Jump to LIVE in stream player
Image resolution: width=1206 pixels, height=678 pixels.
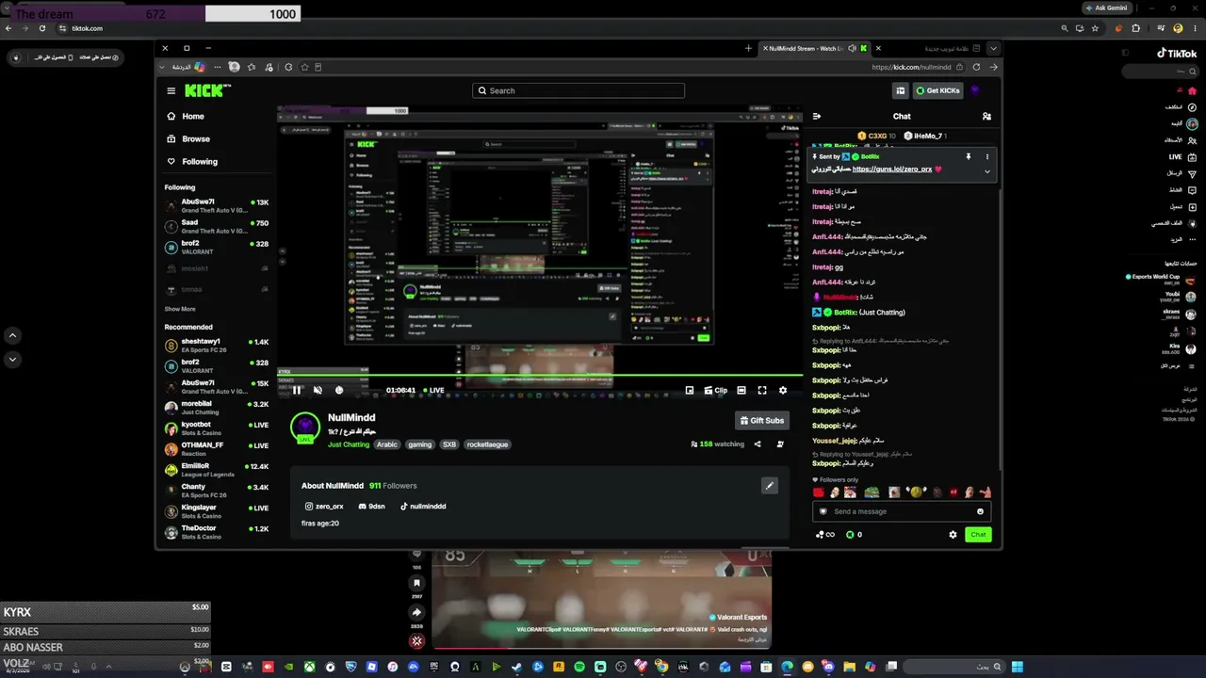[433, 390]
